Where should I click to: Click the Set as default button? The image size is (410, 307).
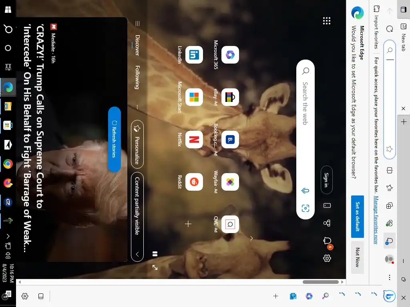(358, 217)
